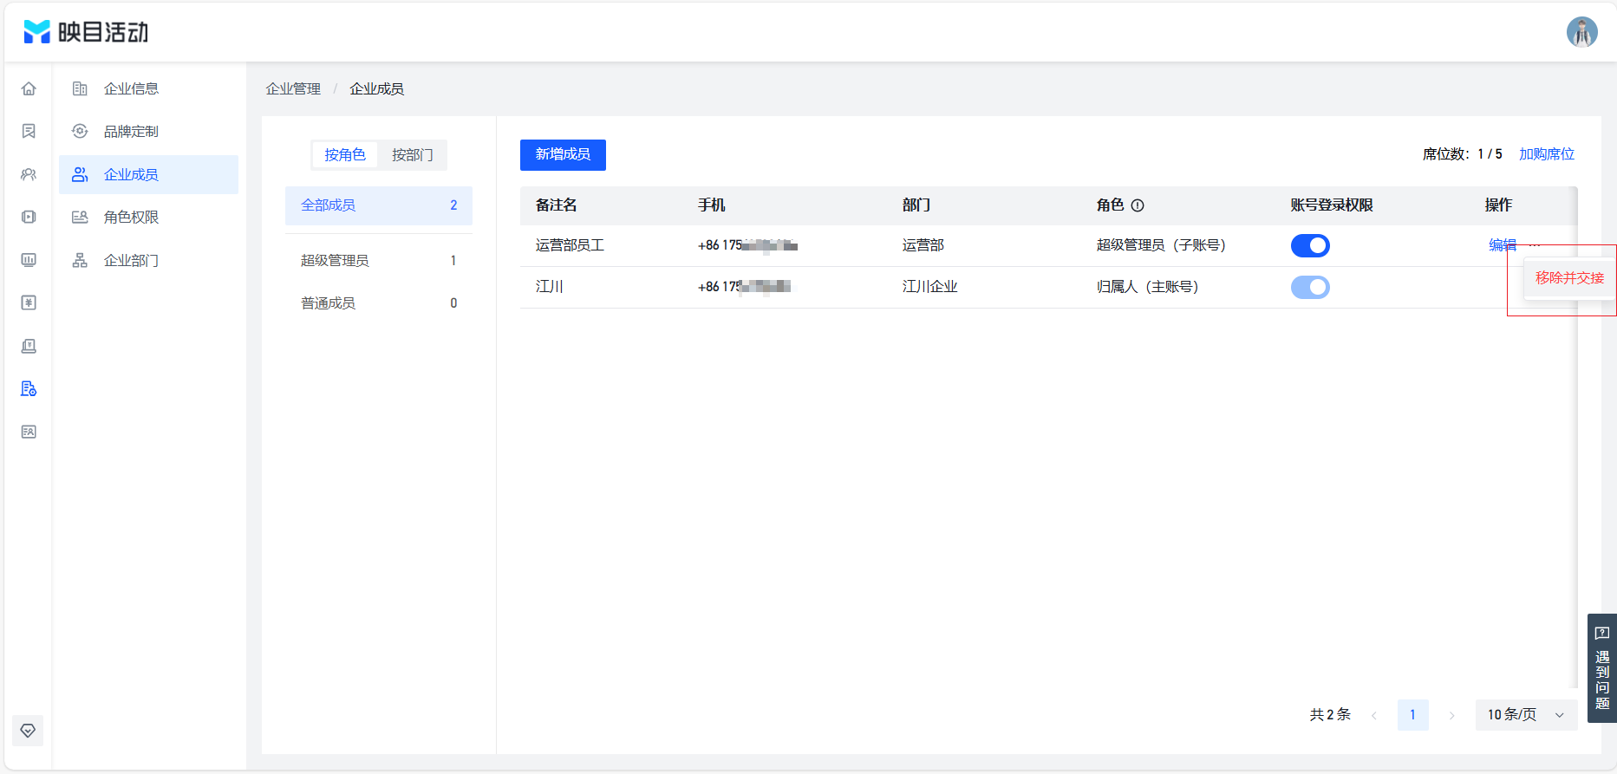Screen dimensions: 1617x774
Task: Choose 移除并交接 from the popup
Action: tap(1569, 278)
